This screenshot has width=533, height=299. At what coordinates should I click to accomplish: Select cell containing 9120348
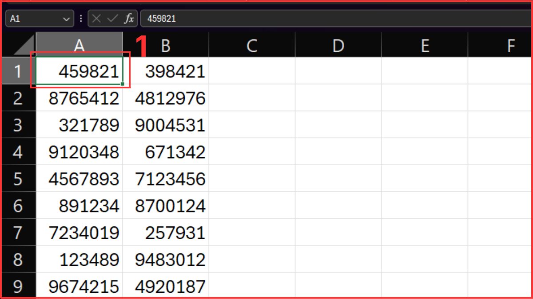(79, 151)
